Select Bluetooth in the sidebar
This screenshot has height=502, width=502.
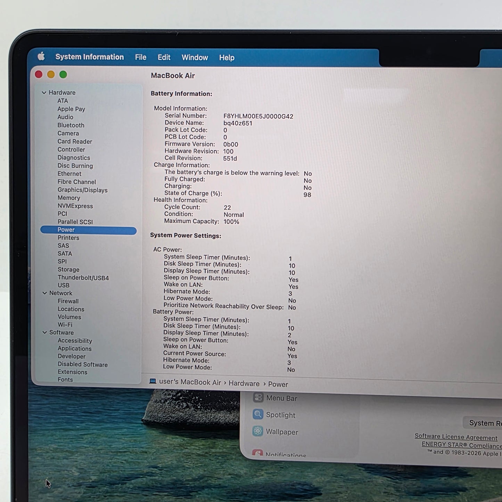coord(71,125)
